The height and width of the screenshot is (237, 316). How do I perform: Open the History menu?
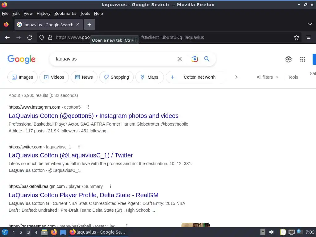[43, 14]
